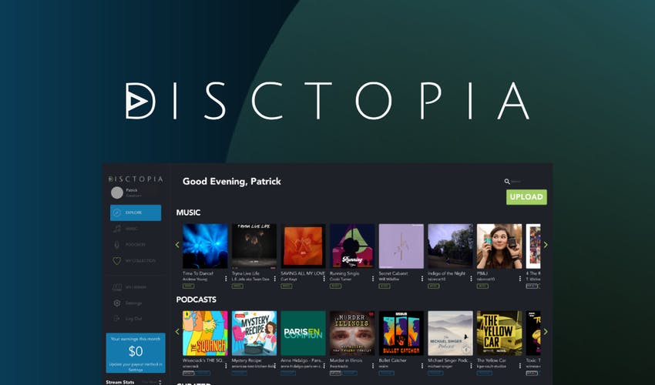Open Murder in Illinois podcast artwork
655x385 pixels.
pos(352,333)
